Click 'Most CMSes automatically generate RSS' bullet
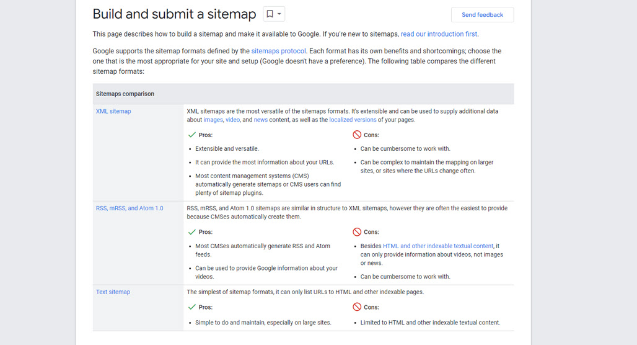This screenshot has height=345, width=637. coord(263,250)
